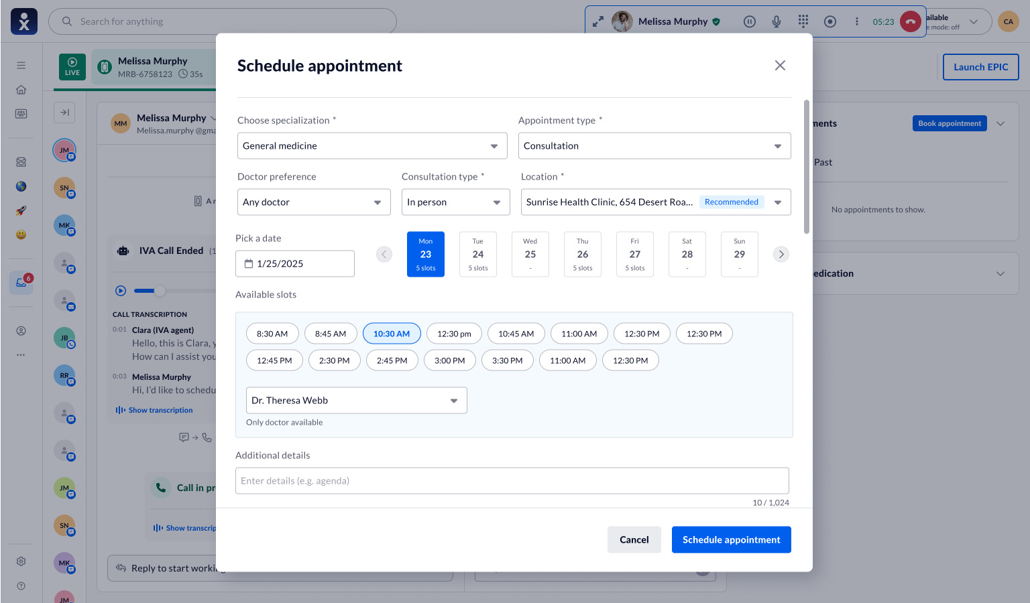Screen dimensions: 1030x603
Task: Select the 12:45 PM time slot
Action: (274, 360)
